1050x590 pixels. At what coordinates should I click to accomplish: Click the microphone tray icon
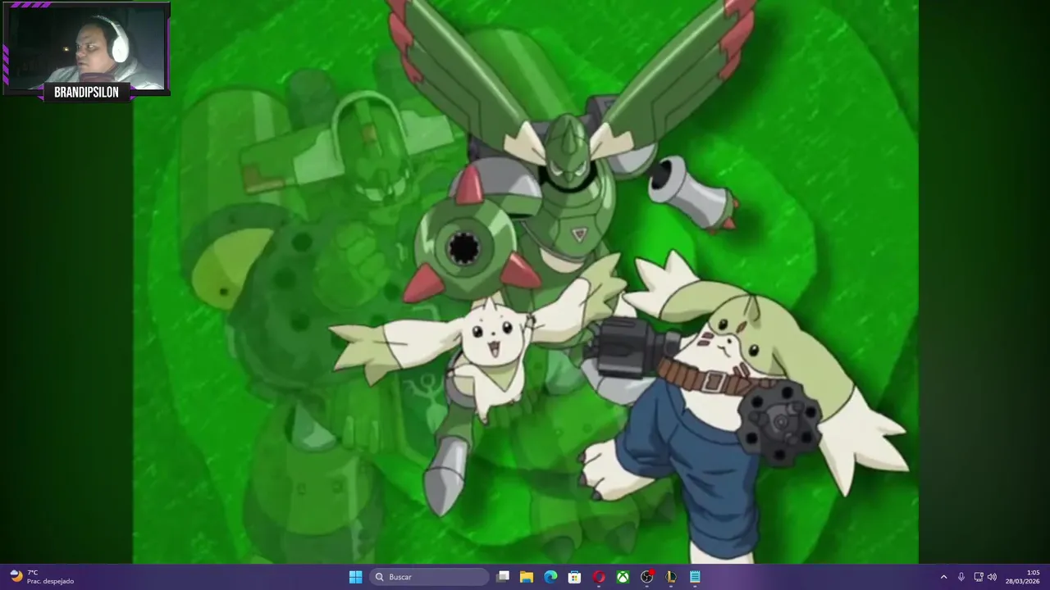click(961, 577)
